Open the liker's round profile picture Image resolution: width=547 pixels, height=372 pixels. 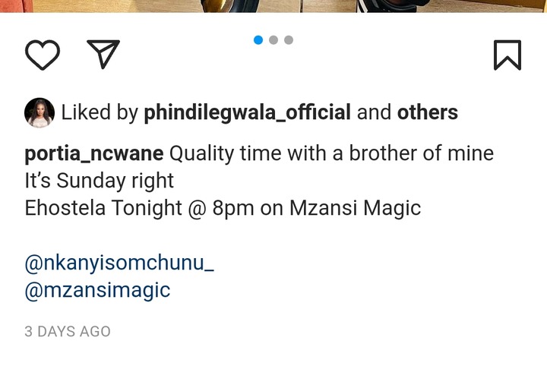(x=40, y=112)
